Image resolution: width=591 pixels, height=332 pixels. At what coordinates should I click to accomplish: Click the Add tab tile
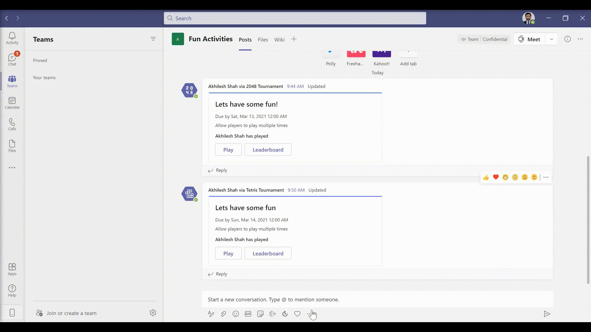(x=408, y=58)
